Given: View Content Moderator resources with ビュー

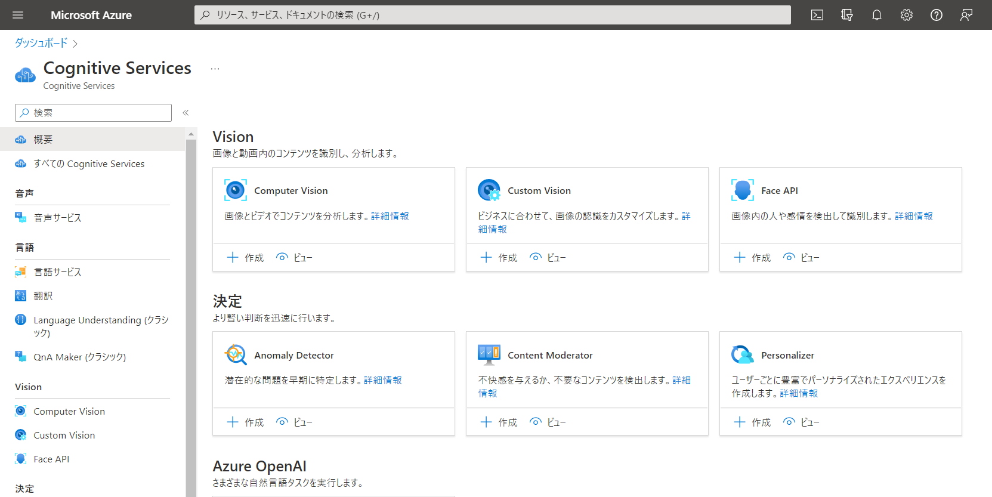Looking at the screenshot, I should (x=548, y=422).
